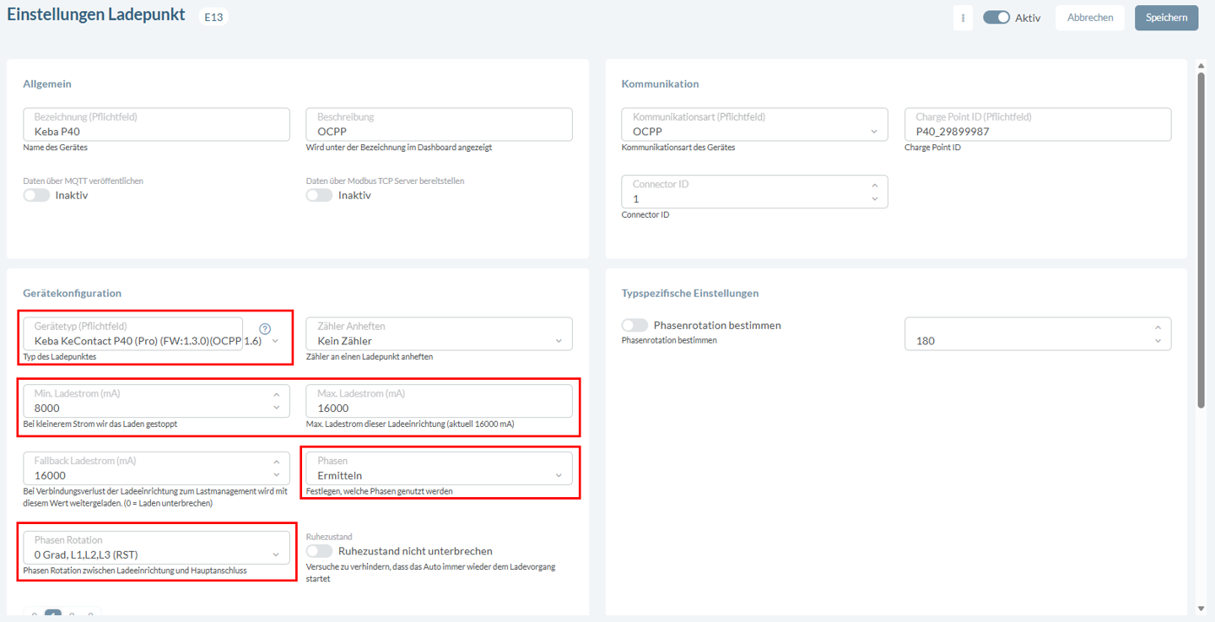Expand the Gerätetyp dropdown Keba KeContact P40
The image size is (1215, 622).
pyautogui.click(x=157, y=333)
